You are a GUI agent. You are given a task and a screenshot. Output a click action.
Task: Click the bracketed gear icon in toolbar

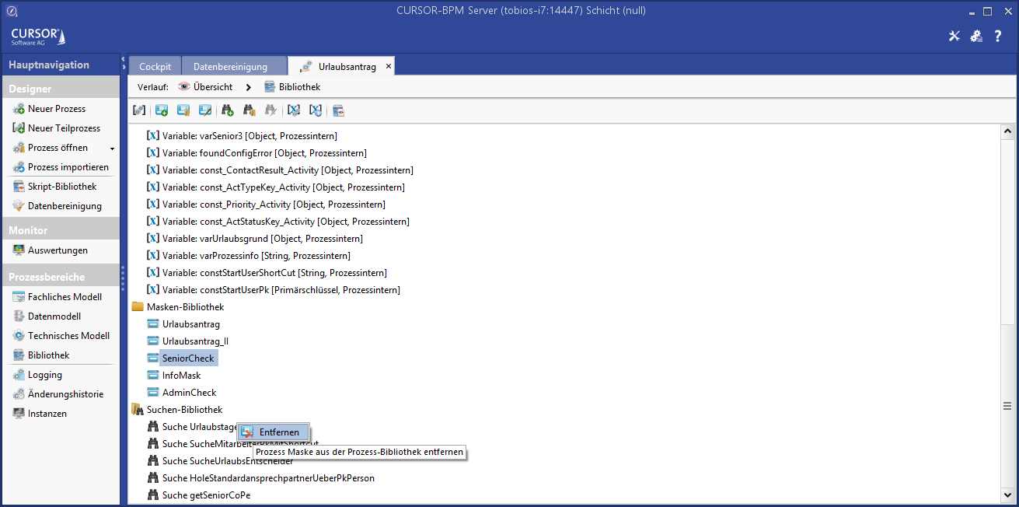pos(139,110)
